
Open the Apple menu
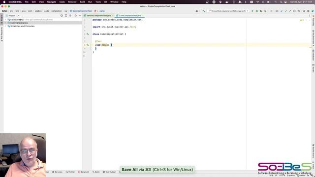pyautogui.click(x=4, y=2)
